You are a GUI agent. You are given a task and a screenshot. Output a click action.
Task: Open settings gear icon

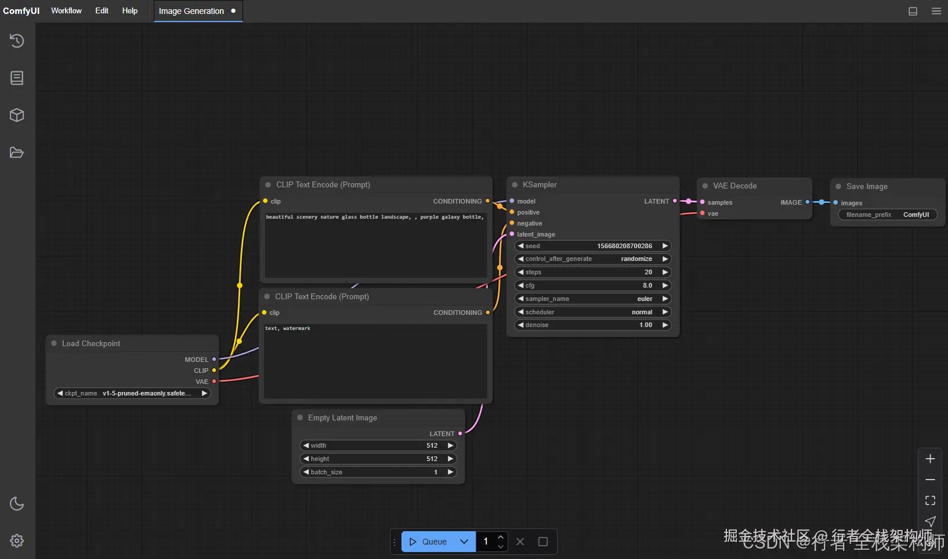pyautogui.click(x=17, y=540)
